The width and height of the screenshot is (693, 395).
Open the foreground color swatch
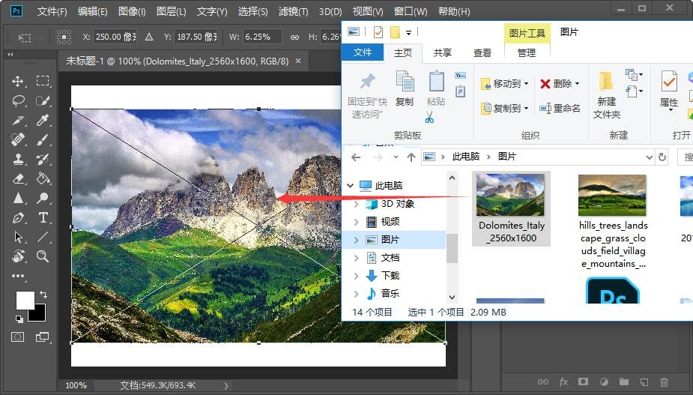click(x=25, y=301)
